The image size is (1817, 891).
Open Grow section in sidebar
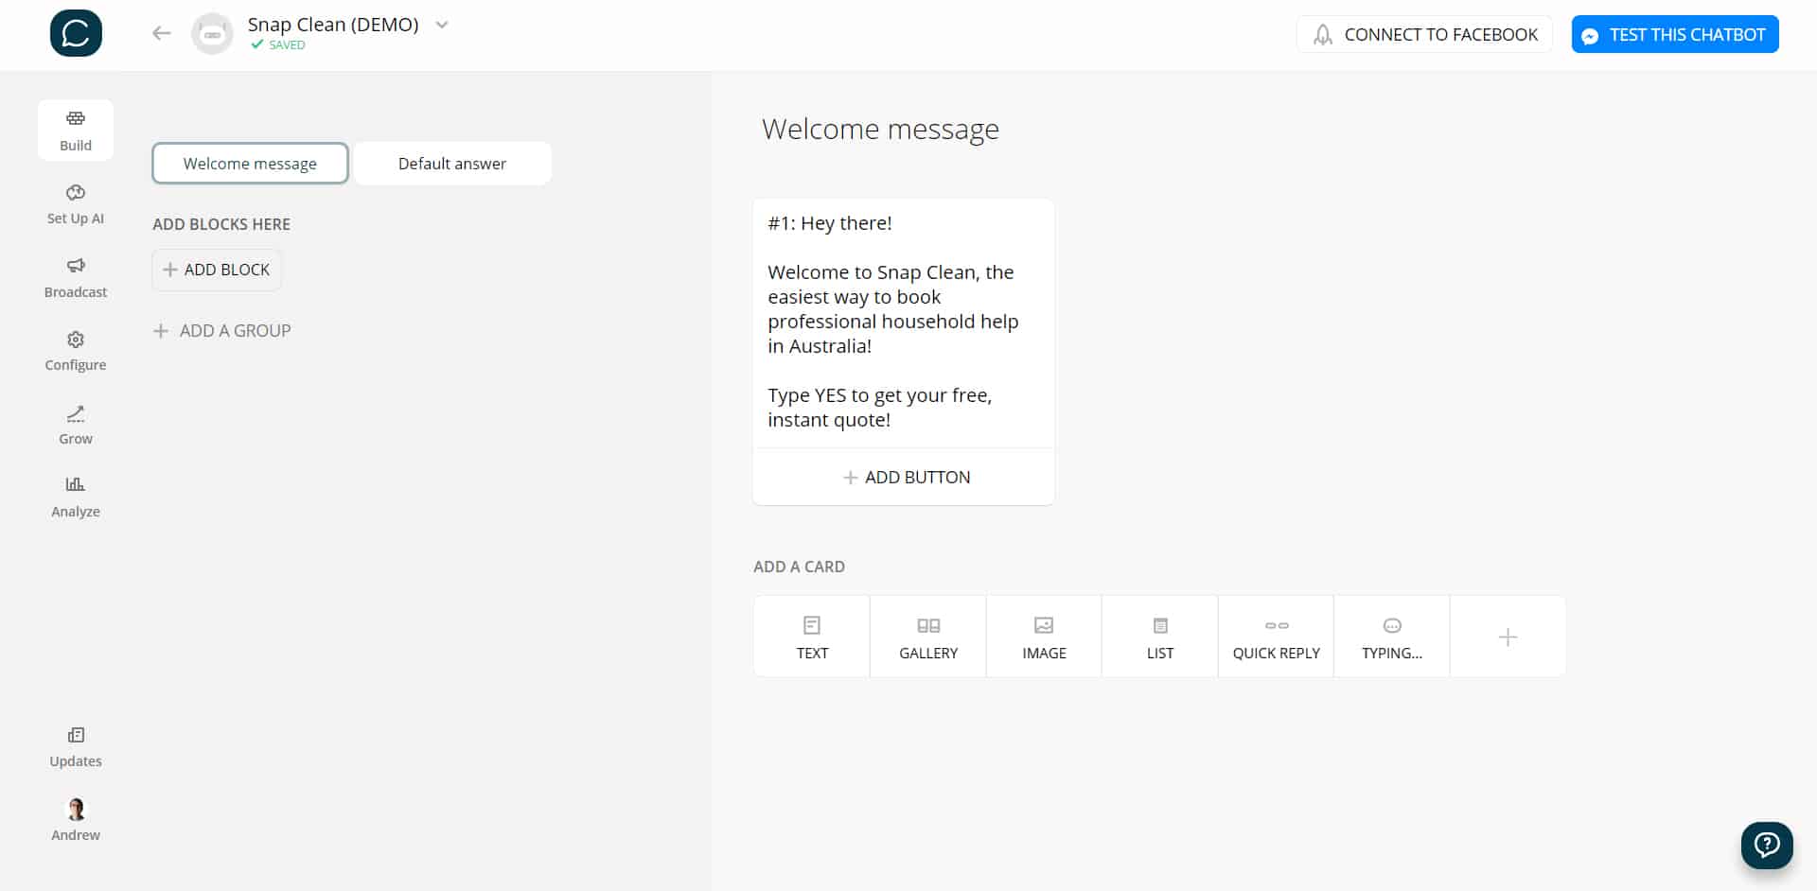[76, 425]
